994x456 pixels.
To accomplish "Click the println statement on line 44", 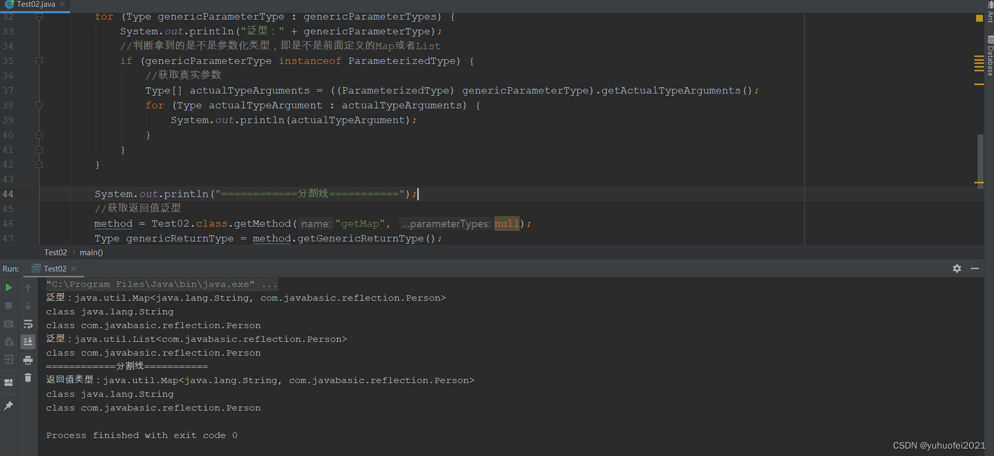I will (x=256, y=194).
